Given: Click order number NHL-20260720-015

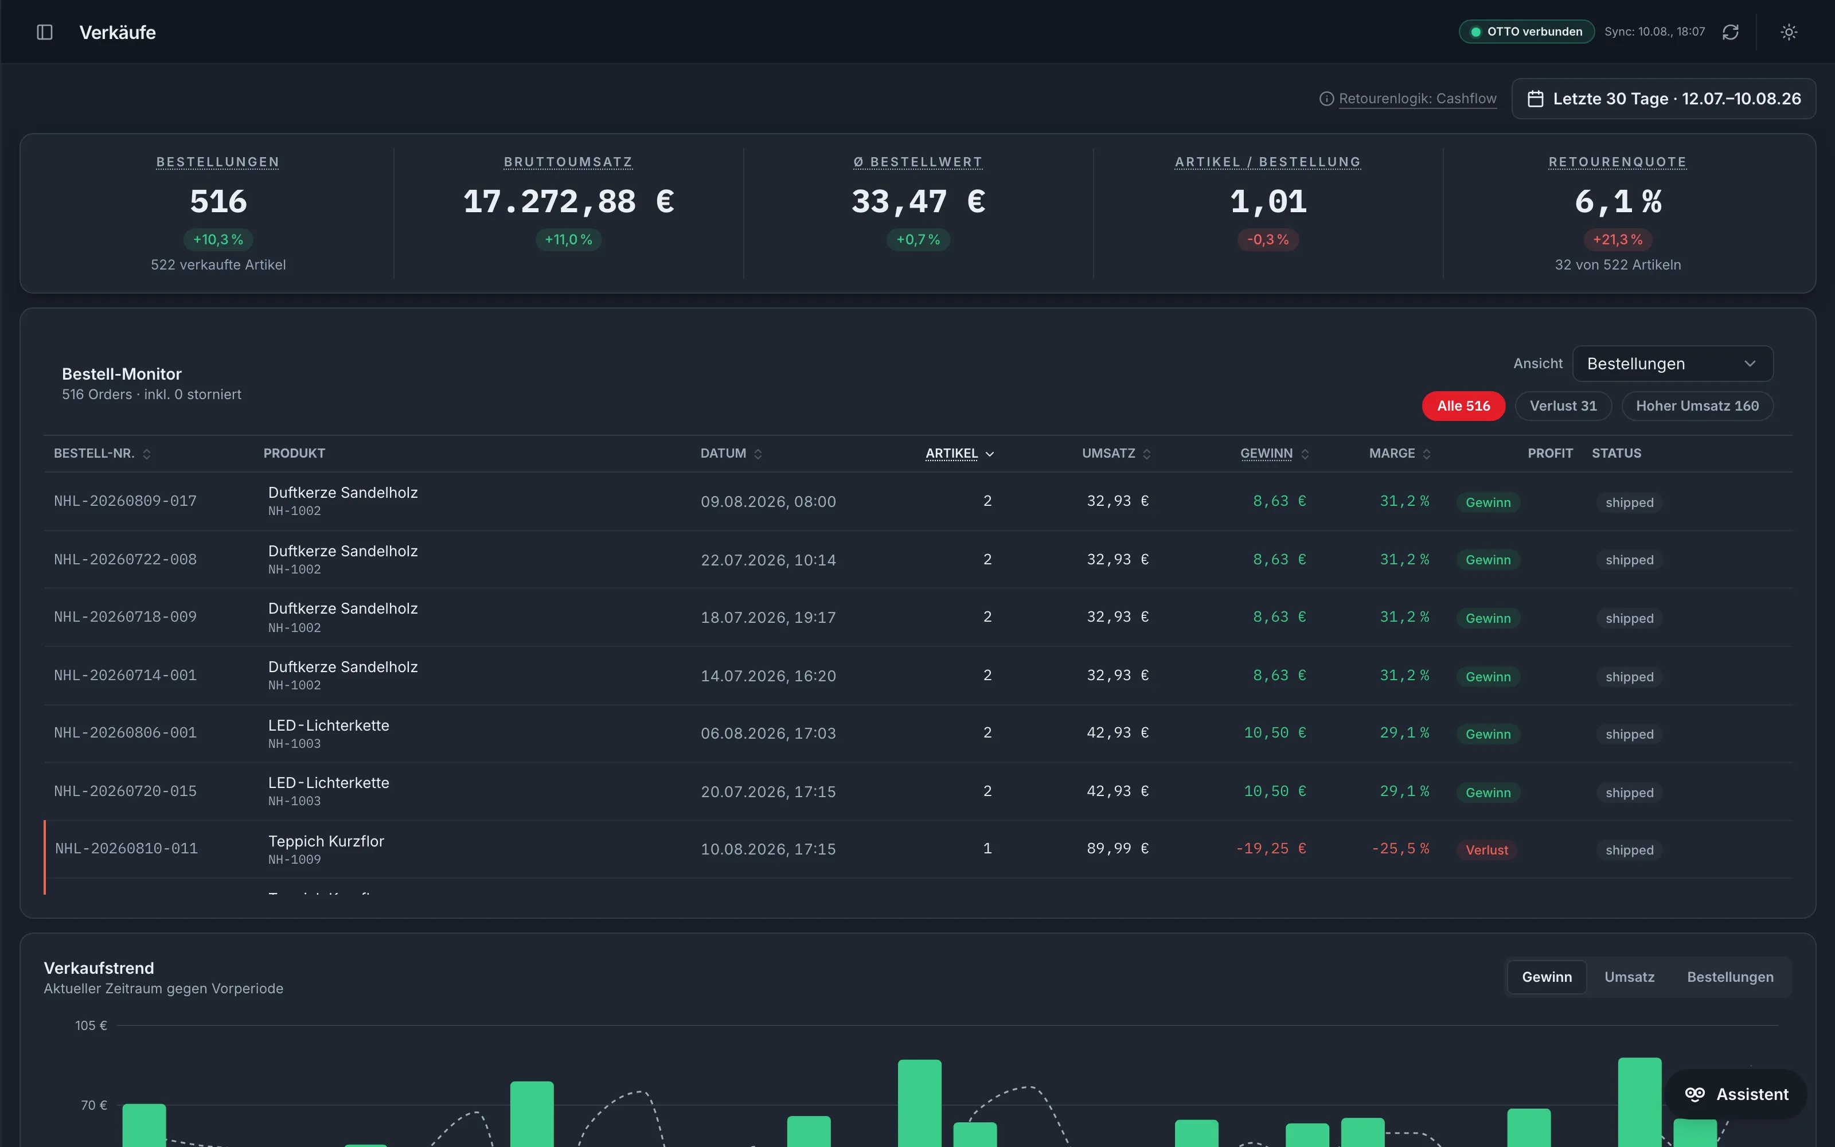Looking at the screenshot, I should pos(125,791).
